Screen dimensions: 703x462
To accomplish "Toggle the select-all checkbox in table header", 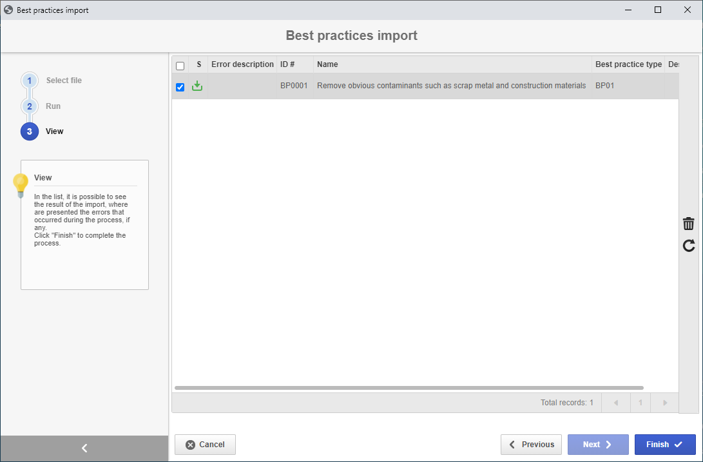I will 180,66.
